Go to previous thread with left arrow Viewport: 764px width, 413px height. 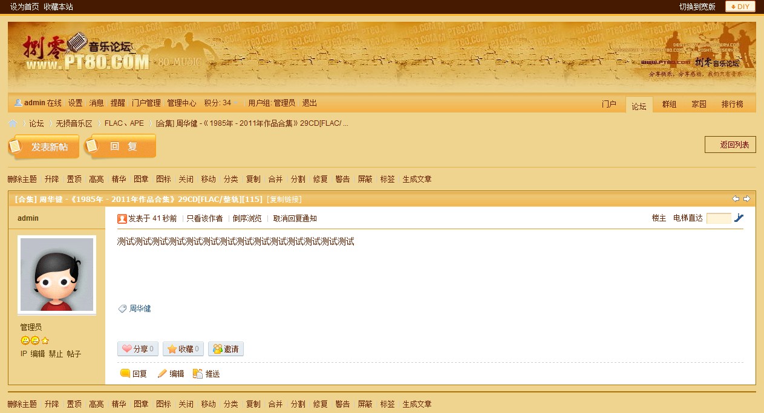(x=736, y=199)
